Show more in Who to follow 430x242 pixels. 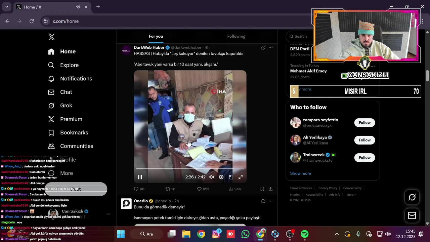(301, 173)
